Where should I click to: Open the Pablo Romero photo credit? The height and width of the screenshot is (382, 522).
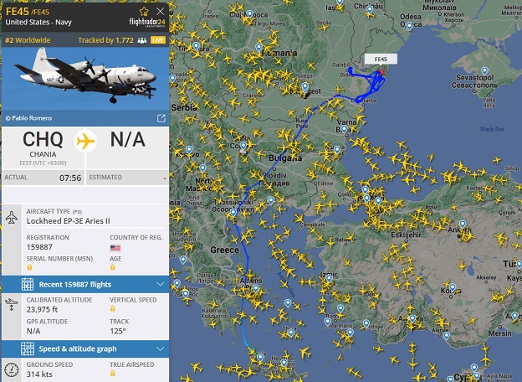[28, 118]
